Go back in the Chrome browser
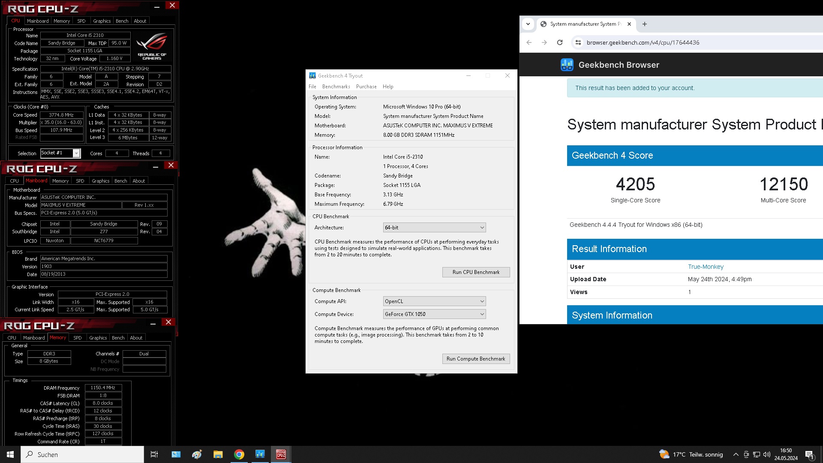Screen dimensions: 823x463 [x=529, y=42]
